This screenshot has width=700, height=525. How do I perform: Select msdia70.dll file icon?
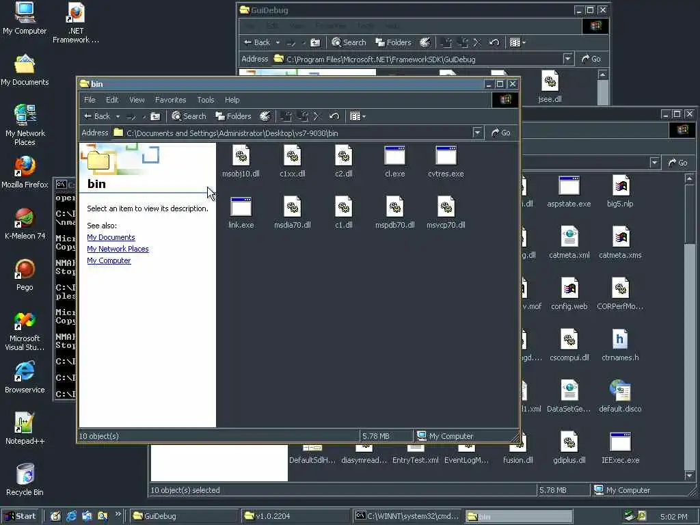[x=293, y=207]
